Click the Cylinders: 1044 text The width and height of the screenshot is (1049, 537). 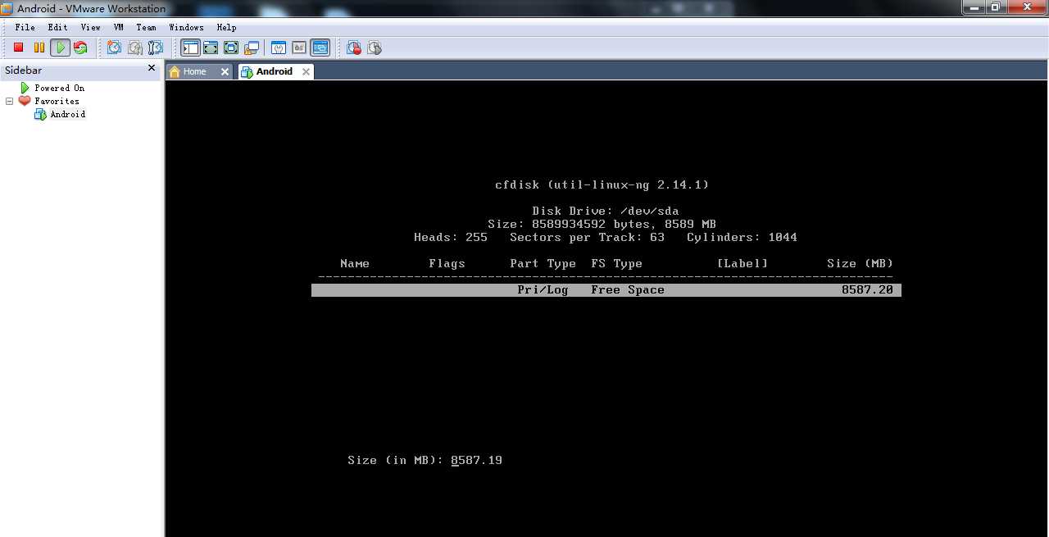pos(742,237)
